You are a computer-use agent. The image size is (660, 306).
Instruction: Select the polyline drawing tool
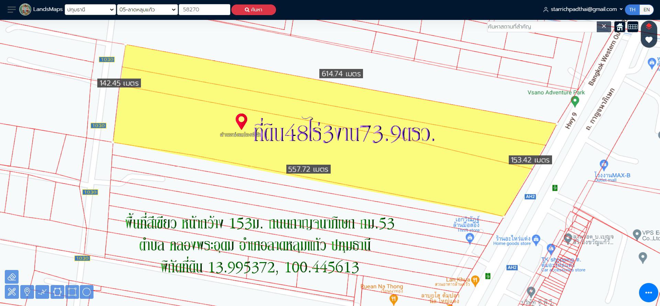43,292
